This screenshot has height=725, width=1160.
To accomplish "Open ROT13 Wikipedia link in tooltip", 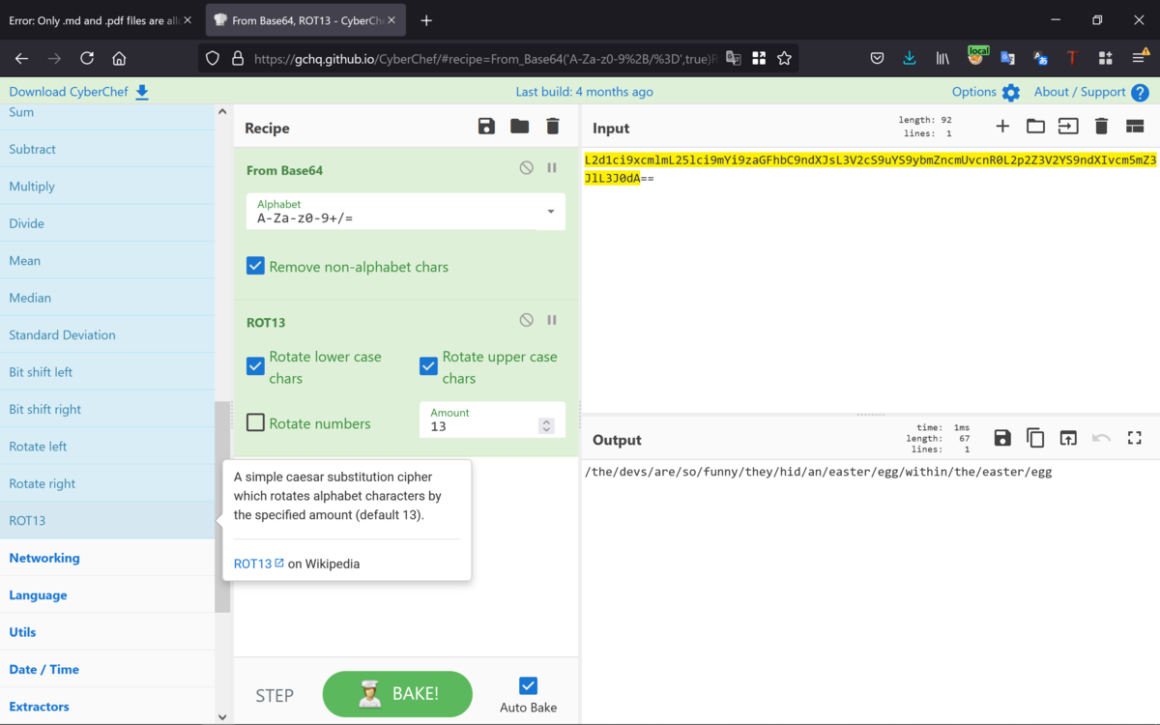I will 258,564.
